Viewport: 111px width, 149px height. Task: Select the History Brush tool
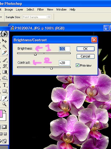(x=4, y=66)
